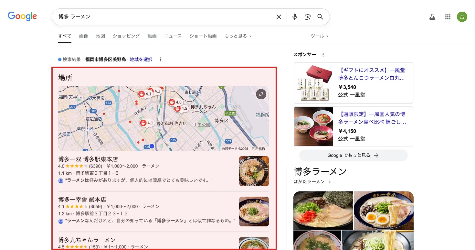475x250 pixels.
Task: Open 【通販限定】一風堂人気 sponsored link
Action: [372, 118]
